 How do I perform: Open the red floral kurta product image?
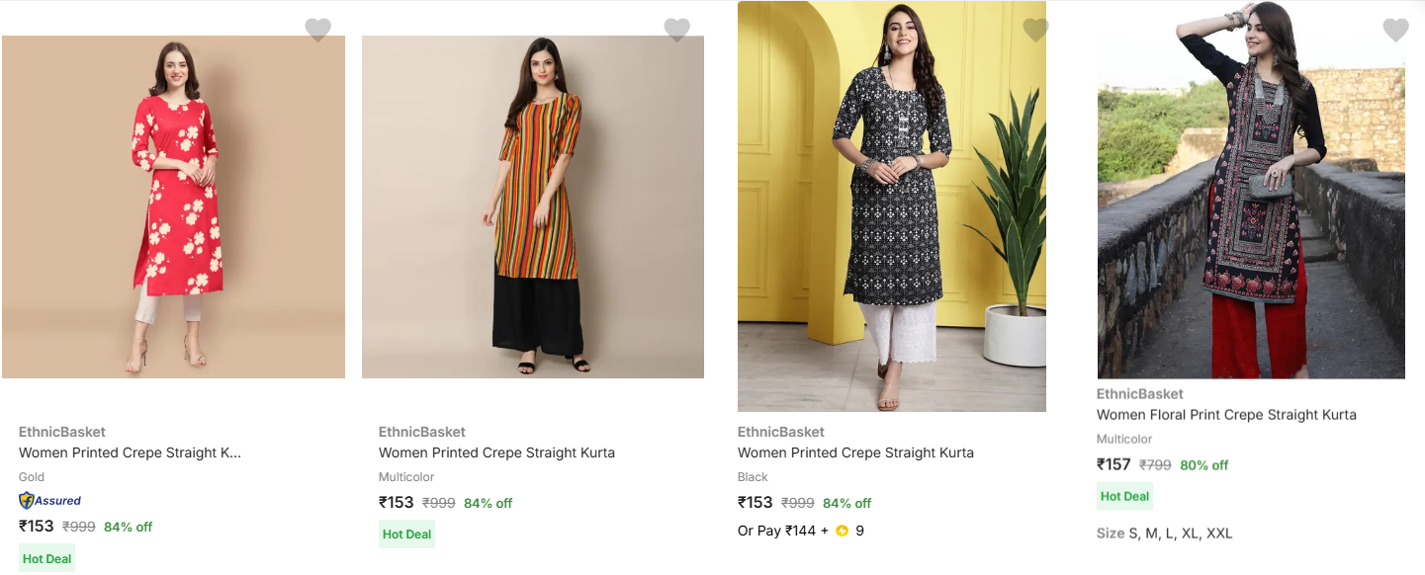pyautogui.click(x=173, y=206)
